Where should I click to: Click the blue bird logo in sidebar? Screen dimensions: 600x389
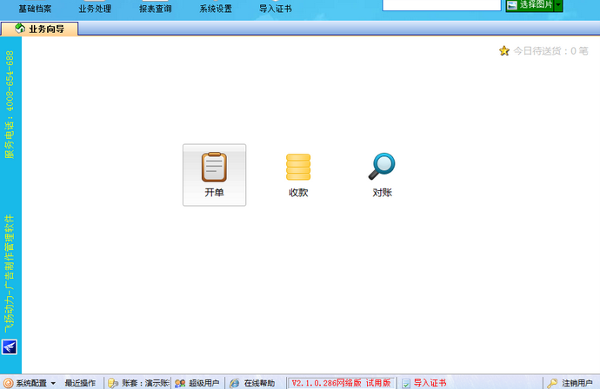[10, 347]
